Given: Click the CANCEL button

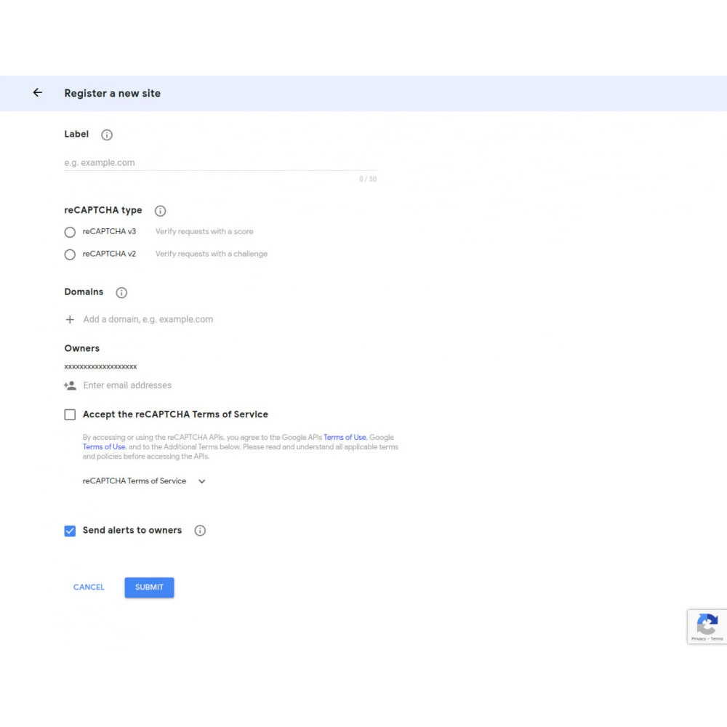Looking at the screenshot, I should (89, 587).
